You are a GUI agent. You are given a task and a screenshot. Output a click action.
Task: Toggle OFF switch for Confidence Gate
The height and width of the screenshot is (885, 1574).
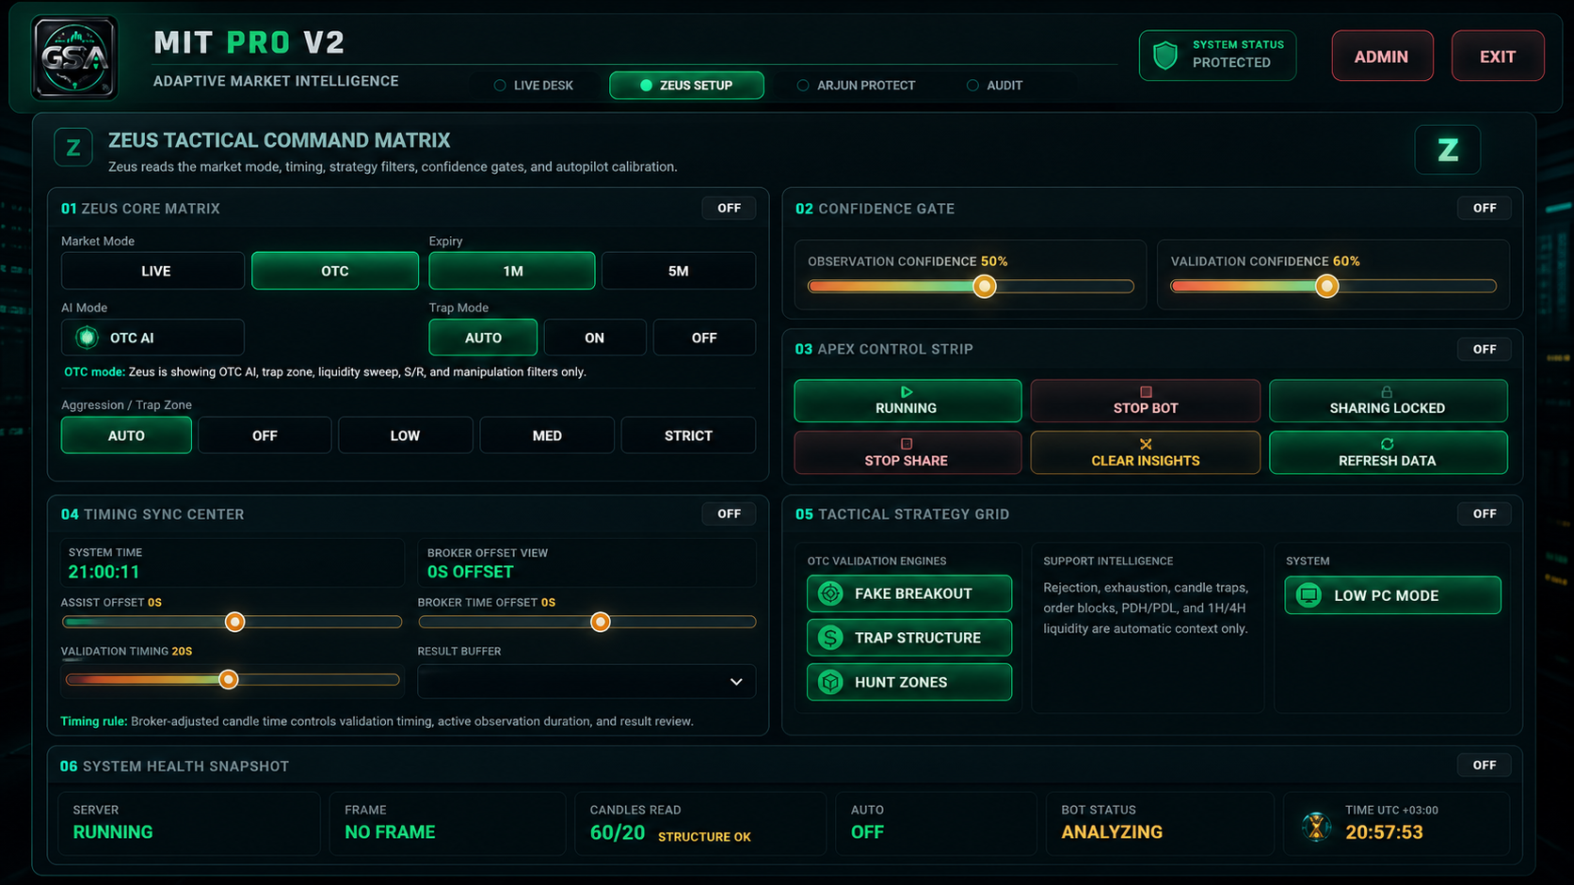(1485, 208)
